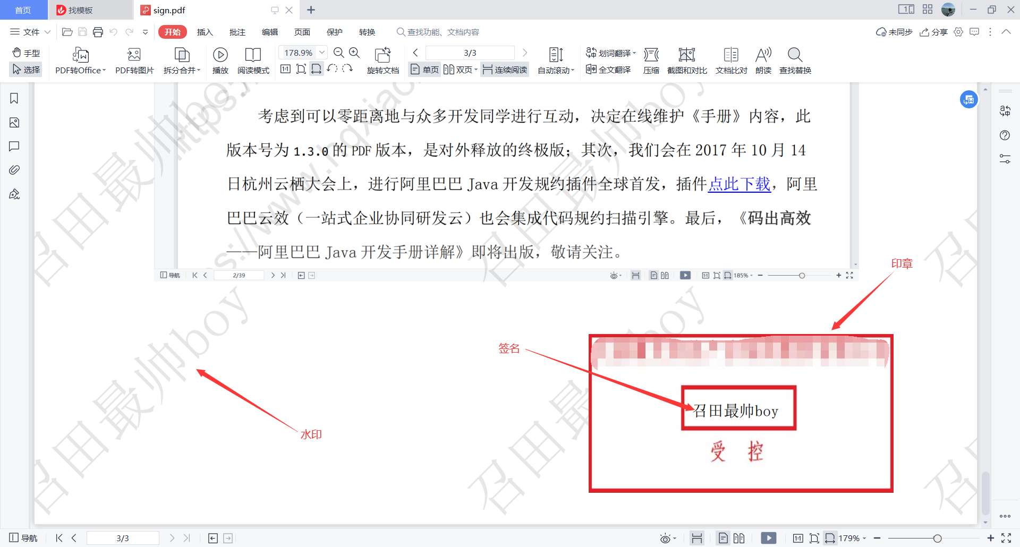Expand the 178.9% zoom dropdown

322,53
